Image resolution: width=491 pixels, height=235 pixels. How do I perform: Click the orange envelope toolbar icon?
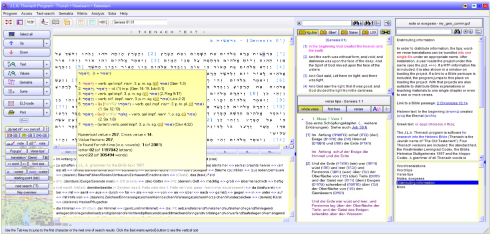[x=67, y=22]
